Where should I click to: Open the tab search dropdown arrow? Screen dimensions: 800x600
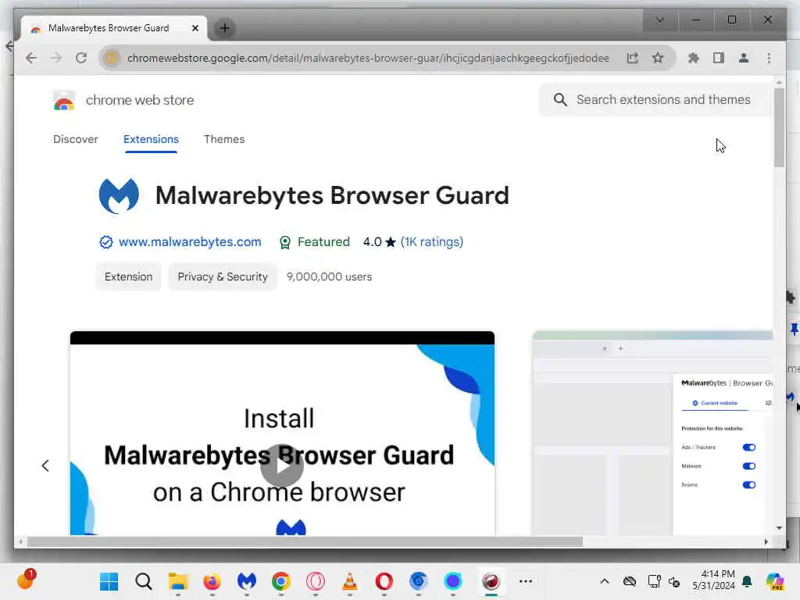659,20
